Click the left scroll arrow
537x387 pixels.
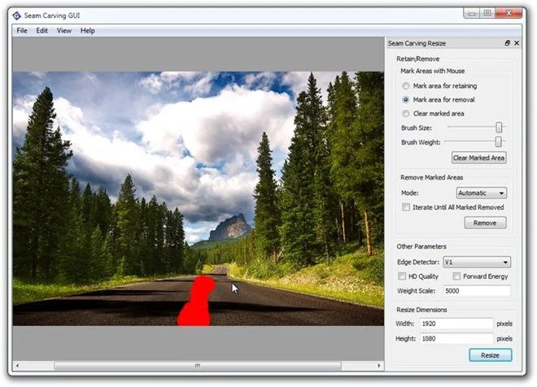(x=17, y=366)
